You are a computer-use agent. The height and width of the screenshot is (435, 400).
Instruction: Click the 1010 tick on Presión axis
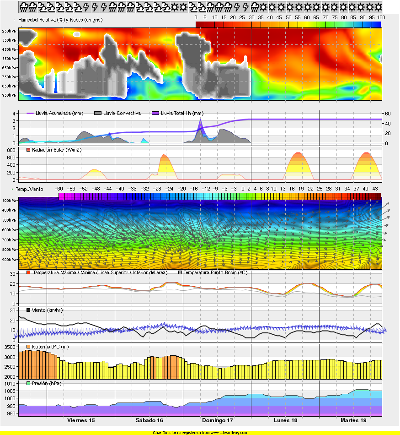pos(10,384)
